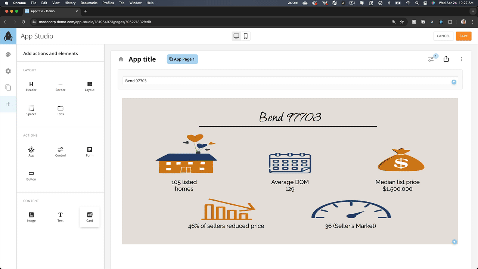Open the theme palette panel in the sidebar
Screen dimensions: 478x269
(x=8, y=55)
